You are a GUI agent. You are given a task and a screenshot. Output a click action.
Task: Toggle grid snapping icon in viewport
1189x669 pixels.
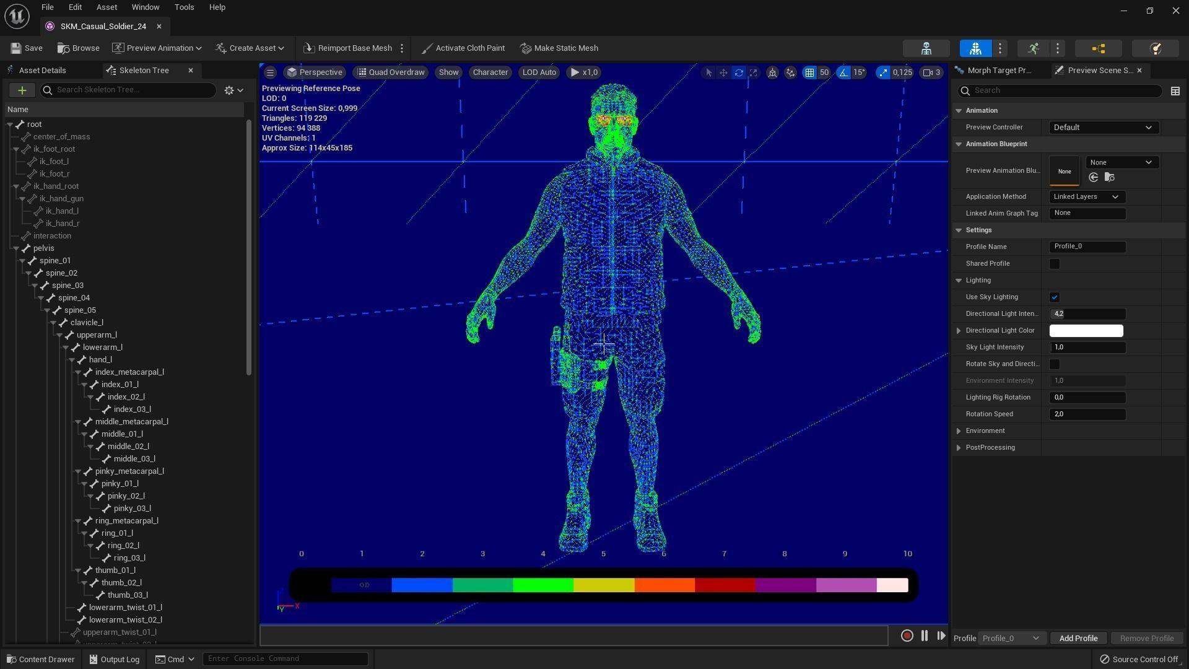(x=809, y=72)
